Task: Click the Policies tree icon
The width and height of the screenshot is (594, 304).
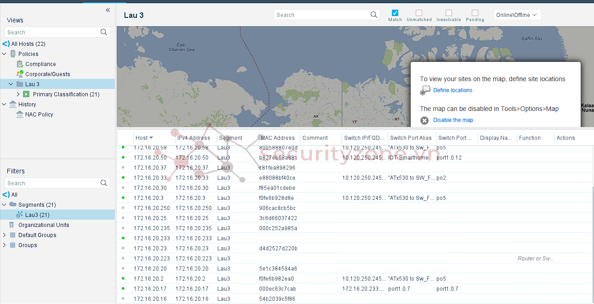Action: click(x=13, y=54)
